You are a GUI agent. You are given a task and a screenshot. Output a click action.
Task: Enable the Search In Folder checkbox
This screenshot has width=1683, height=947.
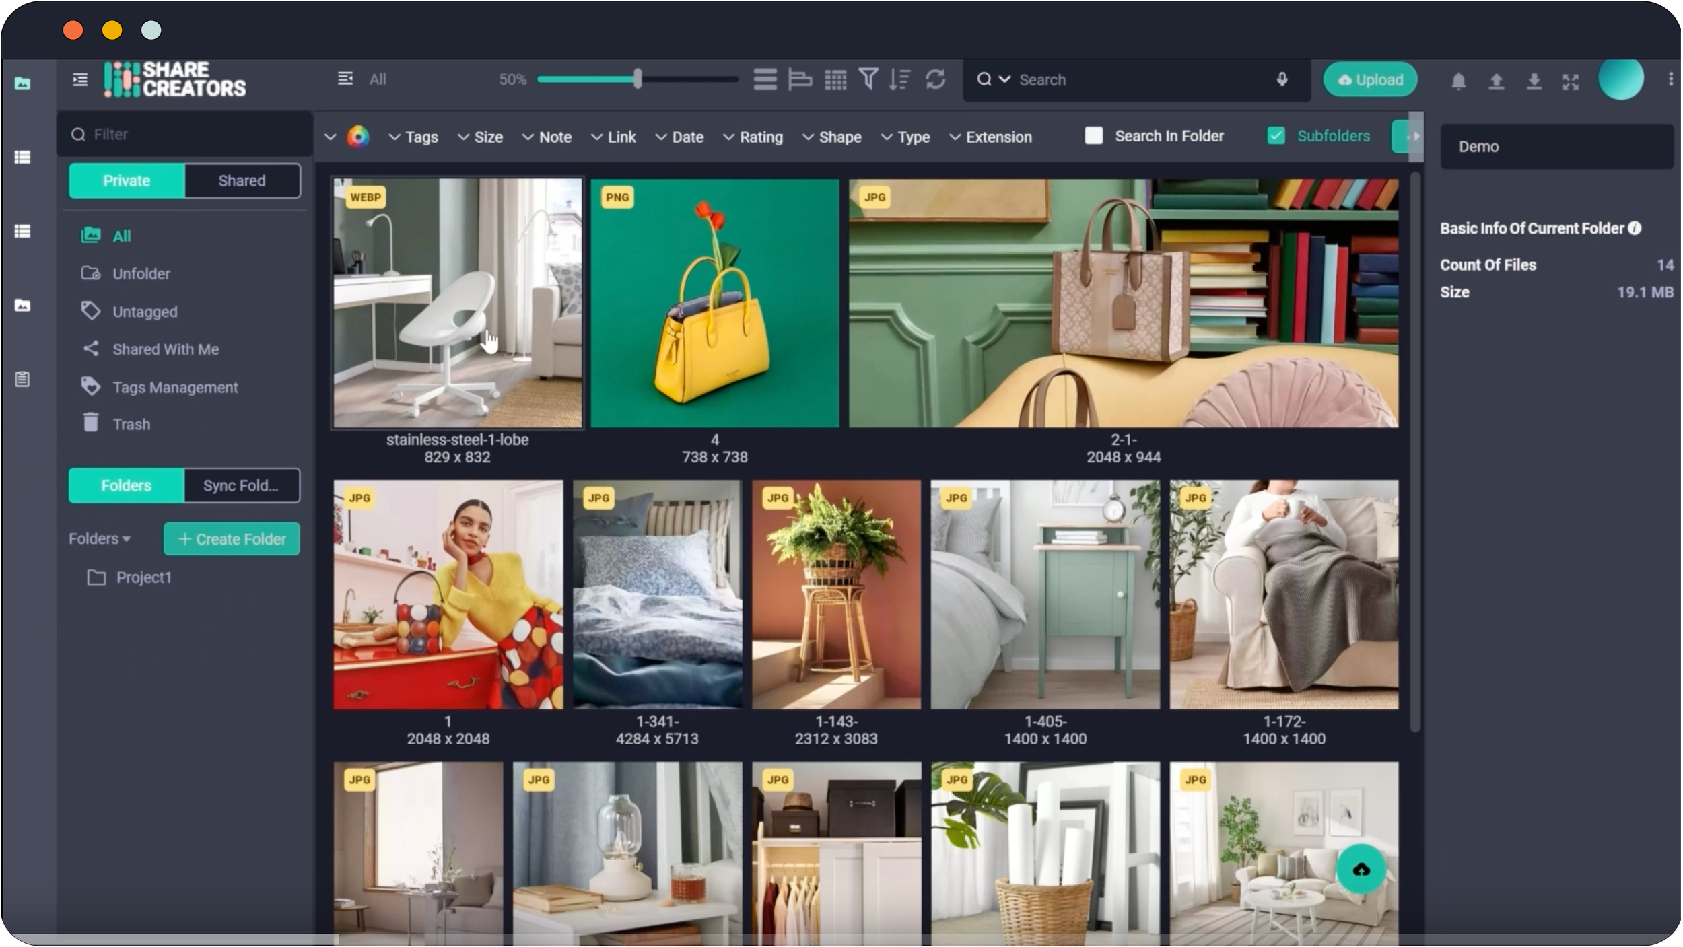1094,136
